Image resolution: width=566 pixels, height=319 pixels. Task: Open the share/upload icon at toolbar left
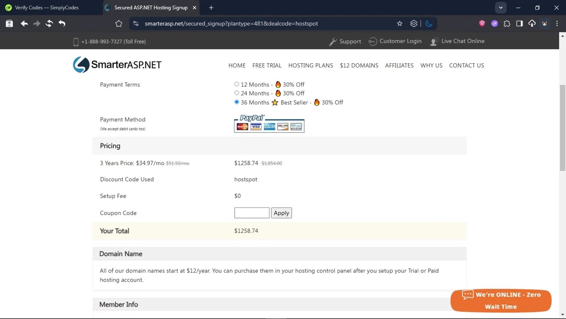[x=9, y=24]
